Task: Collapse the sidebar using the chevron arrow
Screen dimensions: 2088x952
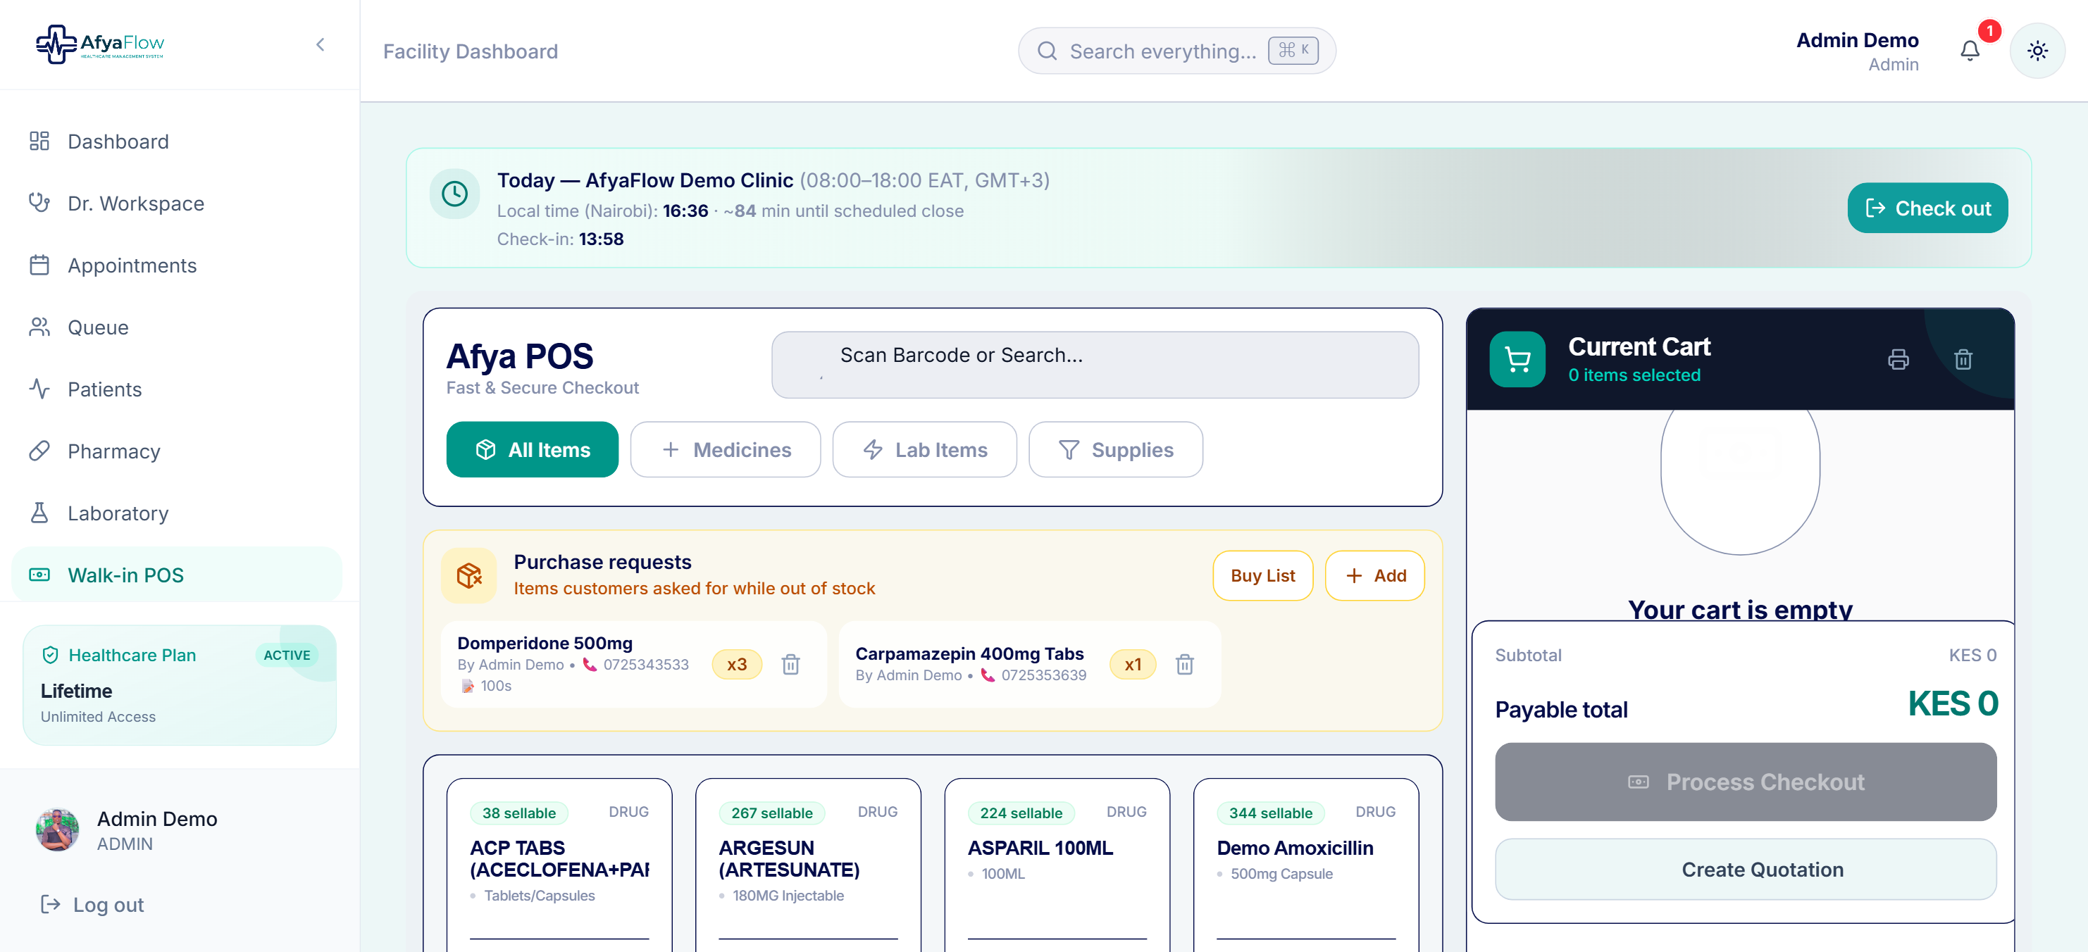Action: [320, 44]
